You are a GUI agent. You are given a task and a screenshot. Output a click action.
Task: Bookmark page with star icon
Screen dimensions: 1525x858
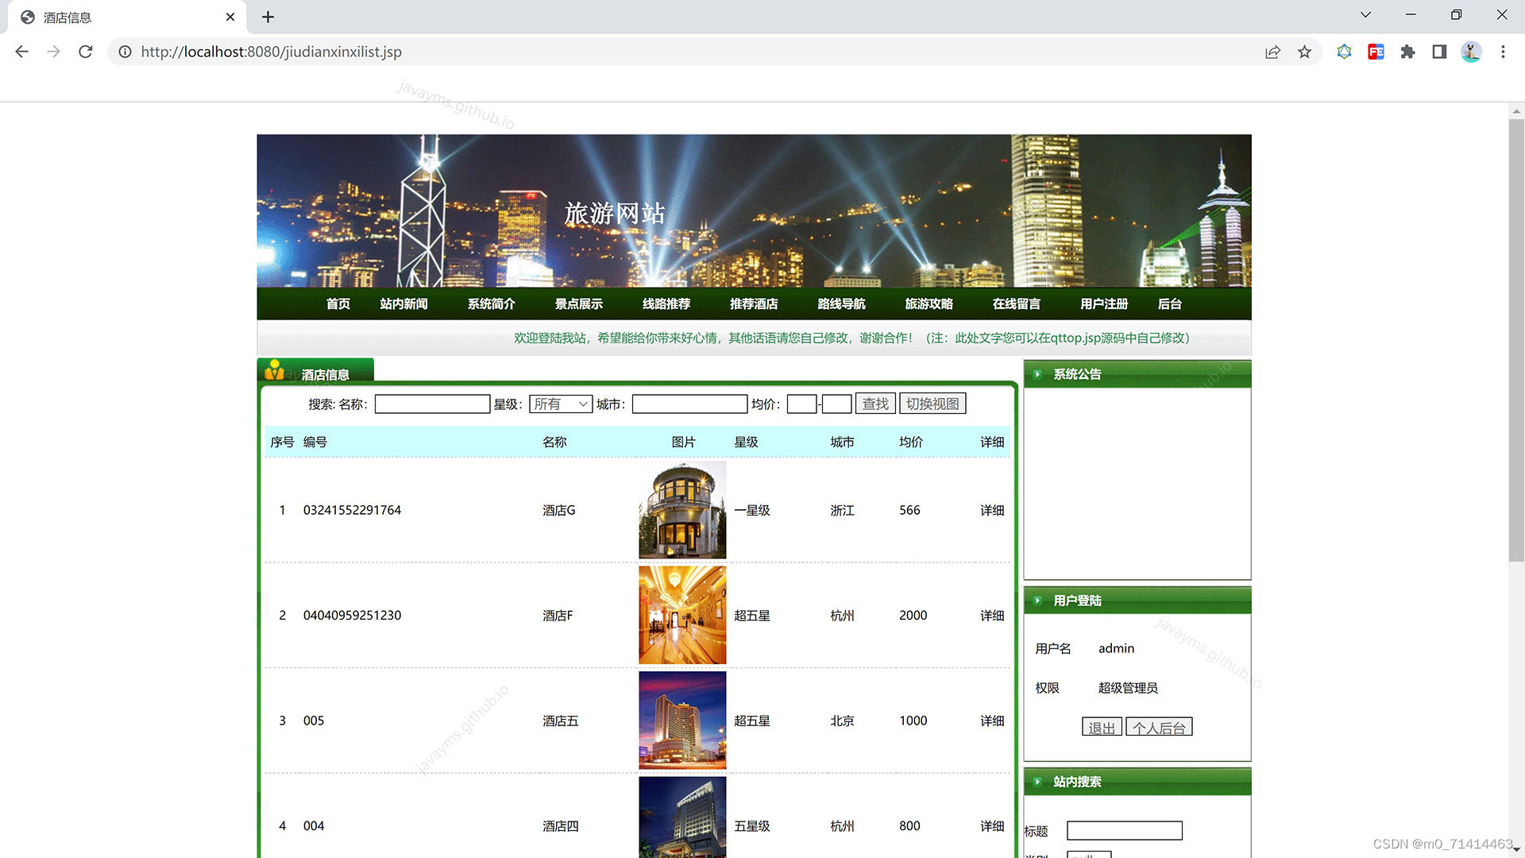1304,52
